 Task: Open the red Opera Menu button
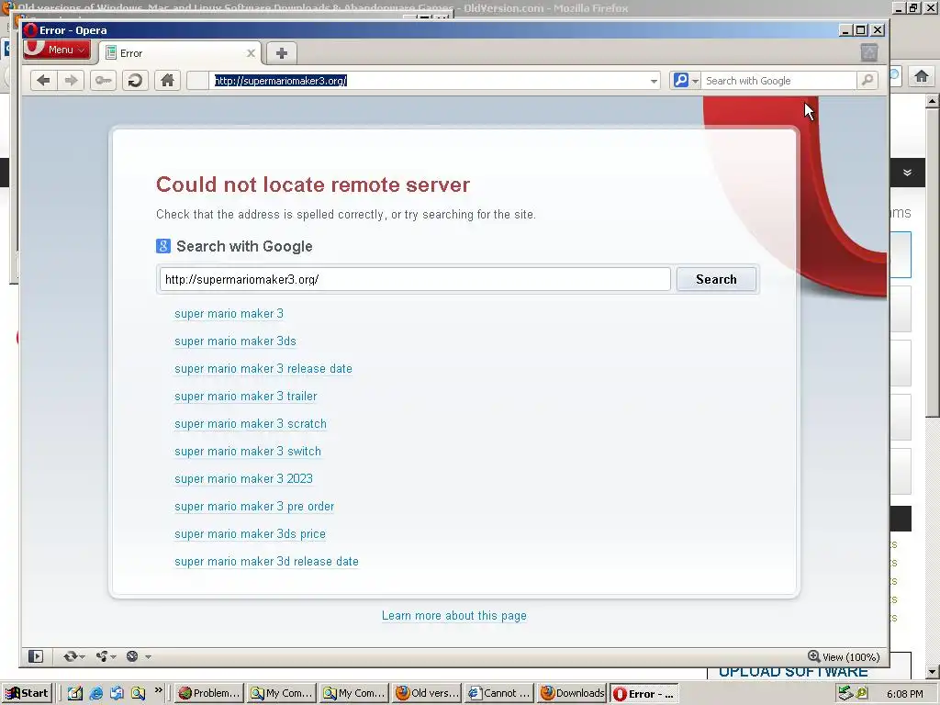[57, 50]
